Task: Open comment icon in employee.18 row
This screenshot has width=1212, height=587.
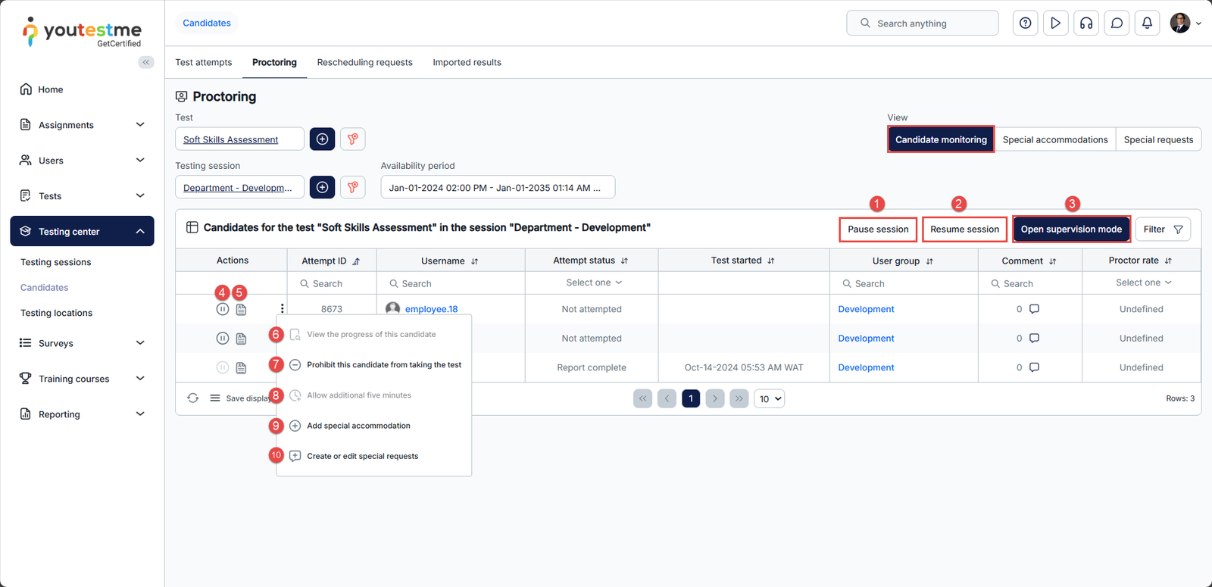Action: coord(1034,309)
